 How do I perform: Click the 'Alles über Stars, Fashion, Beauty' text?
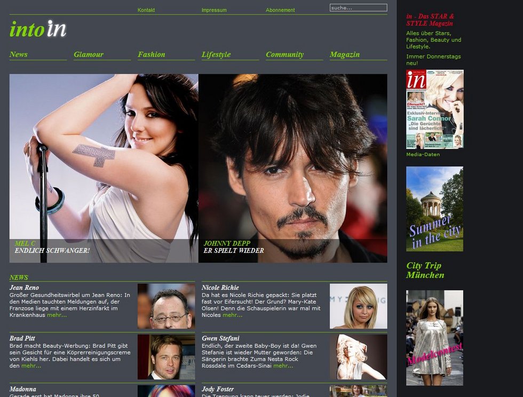433,39
